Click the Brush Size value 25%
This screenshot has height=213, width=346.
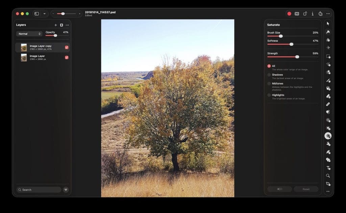pyautogui.click(x=315, y=33)
